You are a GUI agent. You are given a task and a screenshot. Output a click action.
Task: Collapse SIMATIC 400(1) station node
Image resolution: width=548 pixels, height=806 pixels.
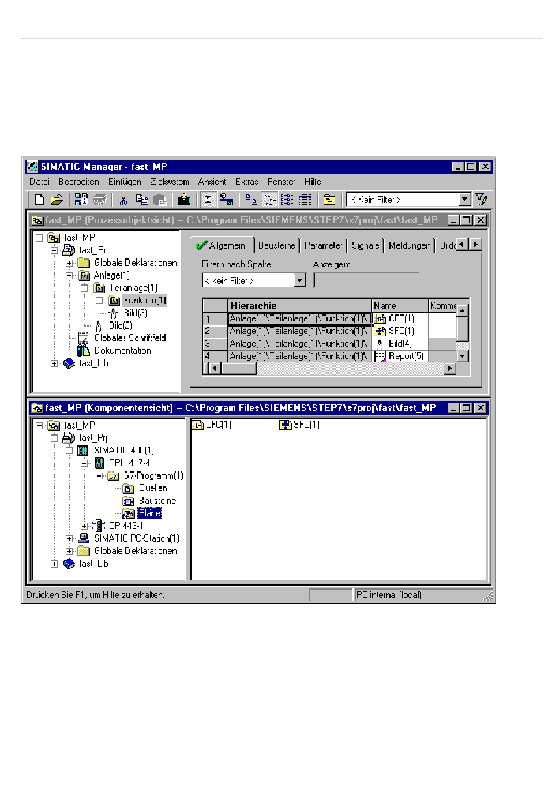[x=69, y=451]
